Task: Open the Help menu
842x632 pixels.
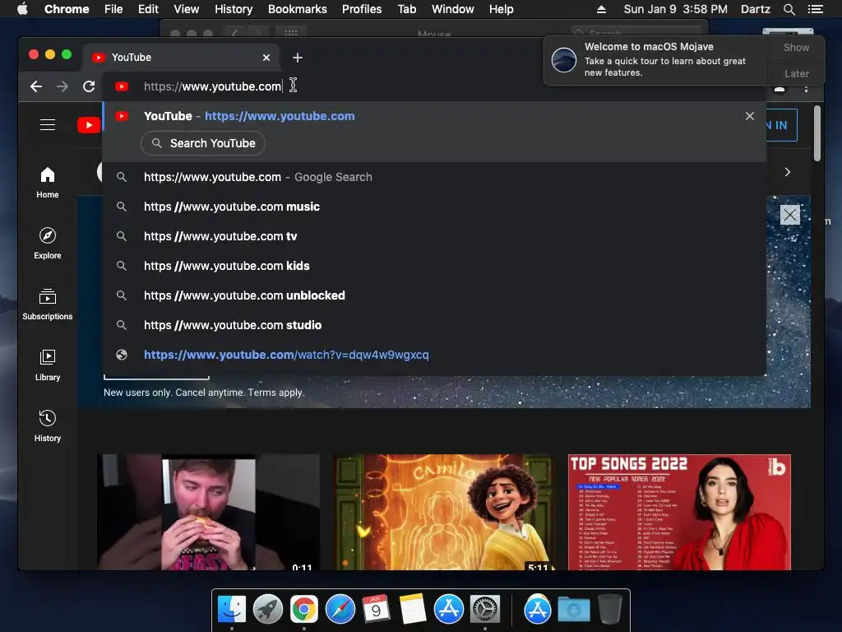Action: (x=501, y=9)
